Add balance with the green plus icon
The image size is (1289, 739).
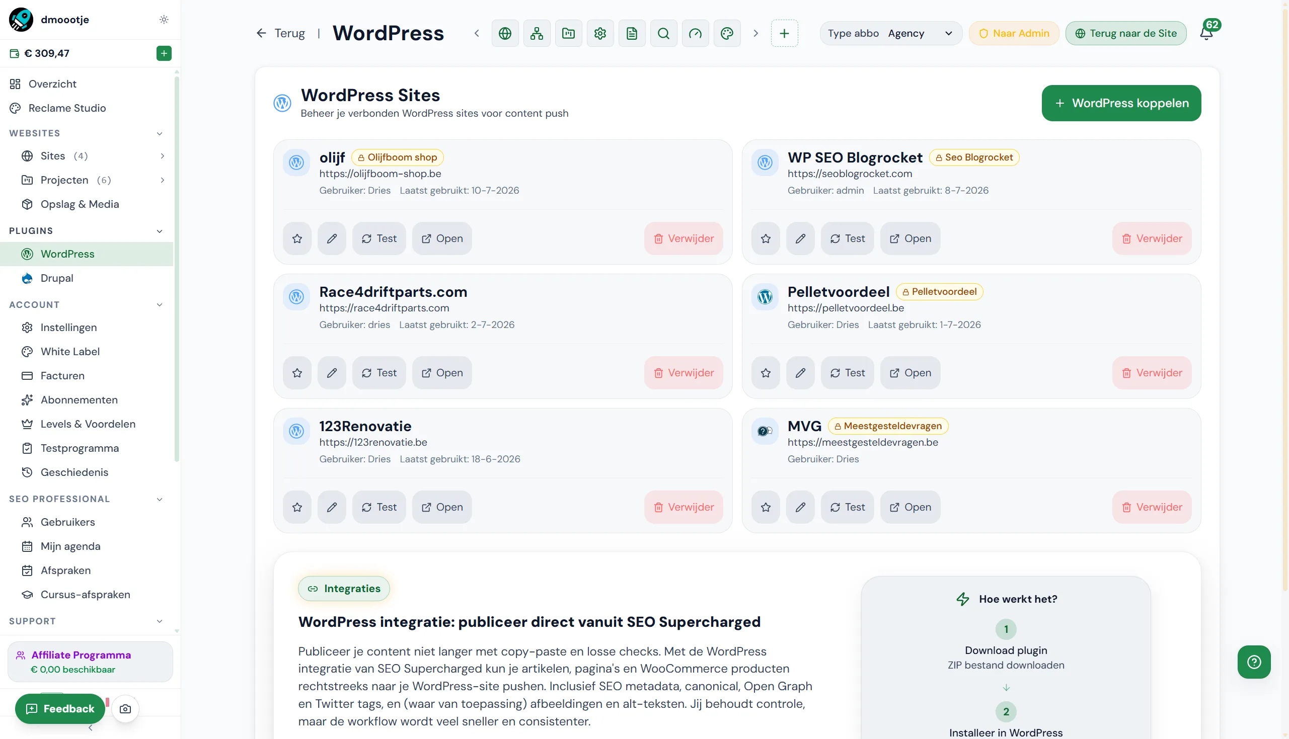pyautogui.click(x=164, y=53)
